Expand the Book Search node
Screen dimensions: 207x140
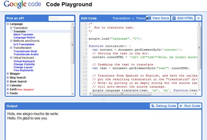pos(8,82)
